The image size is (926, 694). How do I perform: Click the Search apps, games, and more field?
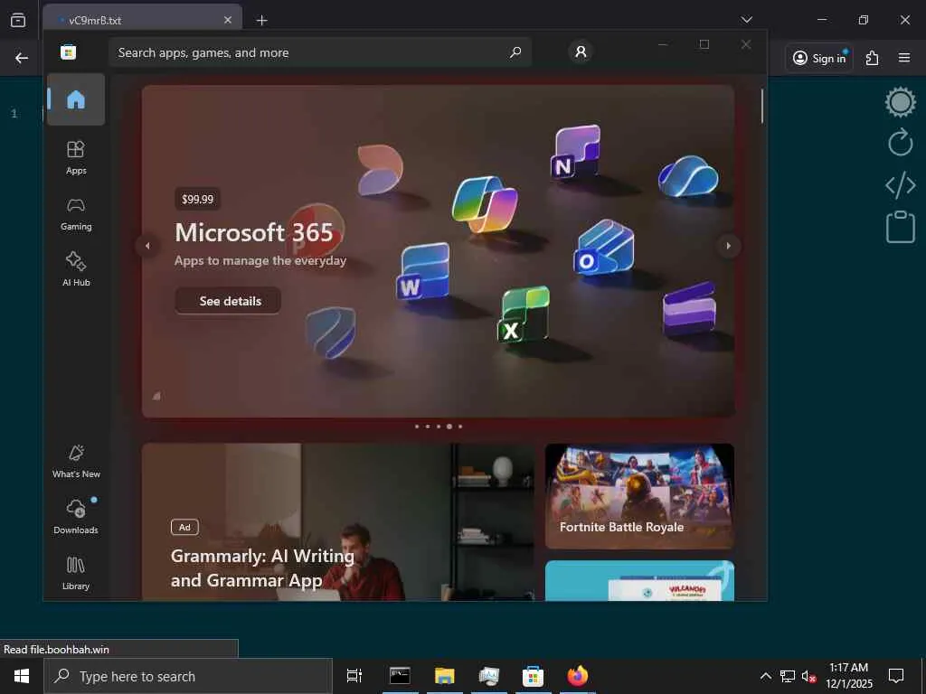point(319,52)
